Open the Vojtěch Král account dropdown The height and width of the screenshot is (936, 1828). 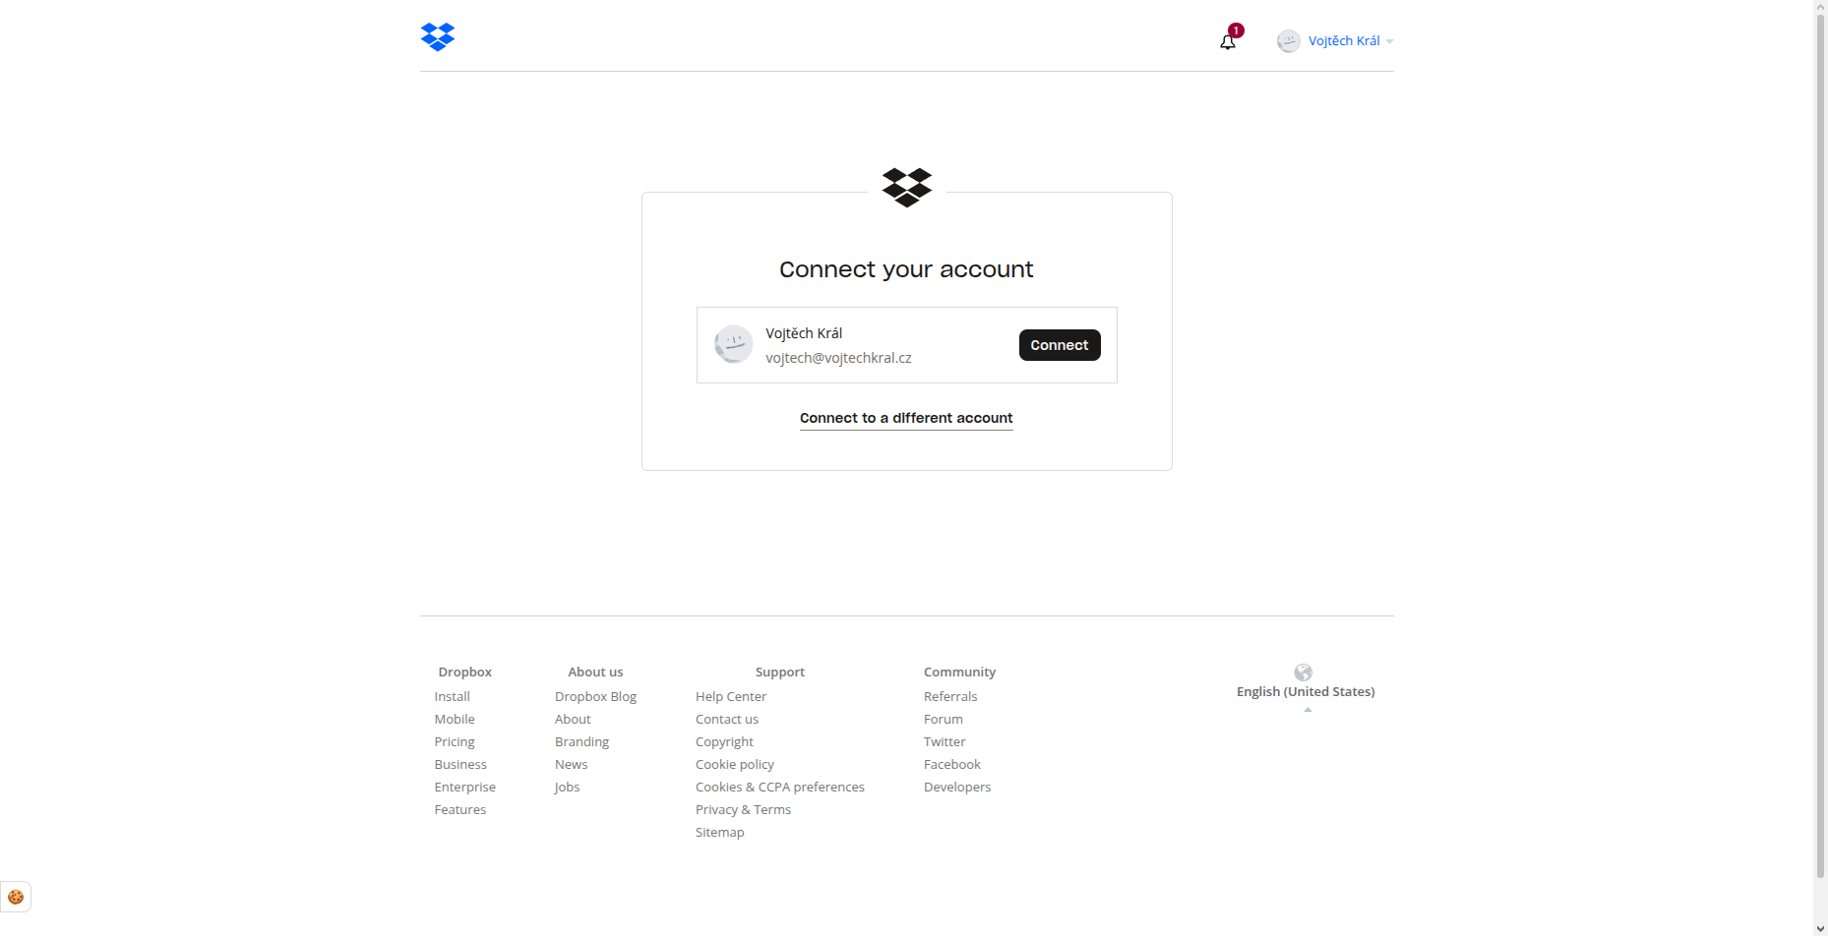[x=1350, y=41]
